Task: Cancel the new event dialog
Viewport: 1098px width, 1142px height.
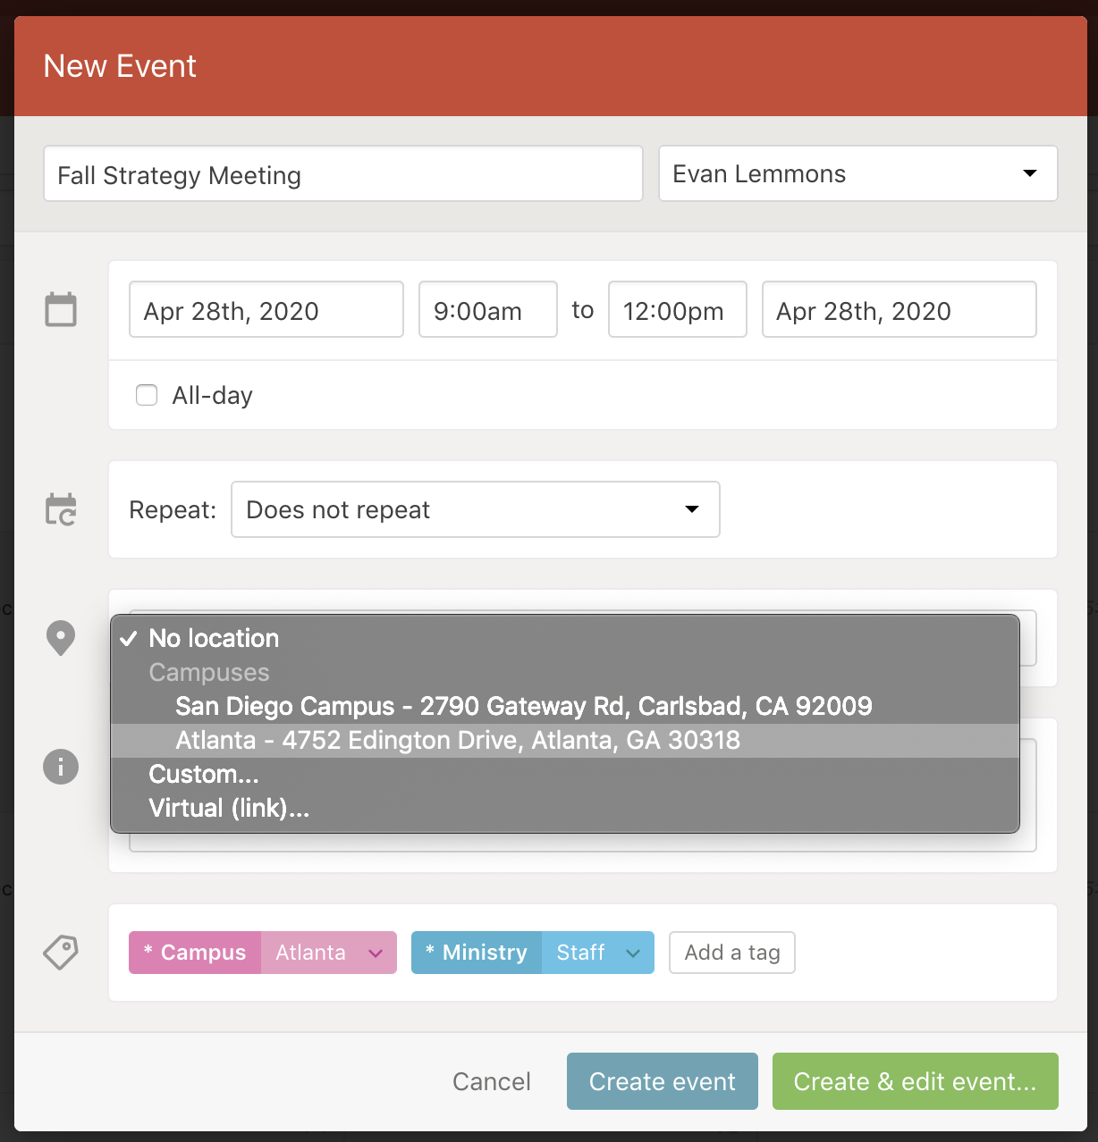Action: tap(491, 1081)
